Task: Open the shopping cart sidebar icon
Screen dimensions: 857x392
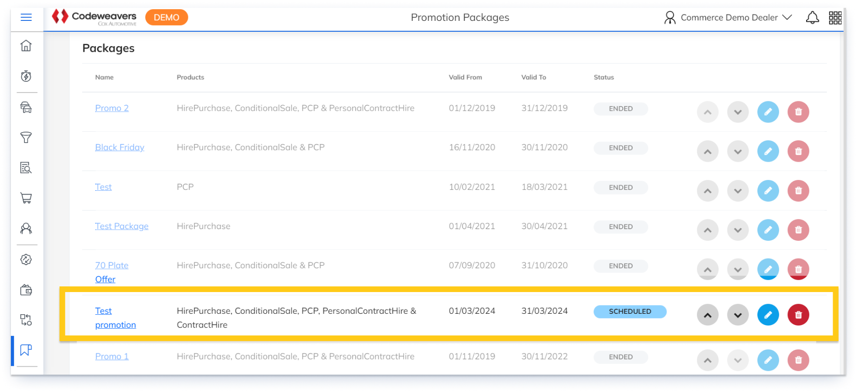Action: tap(26, 198)
